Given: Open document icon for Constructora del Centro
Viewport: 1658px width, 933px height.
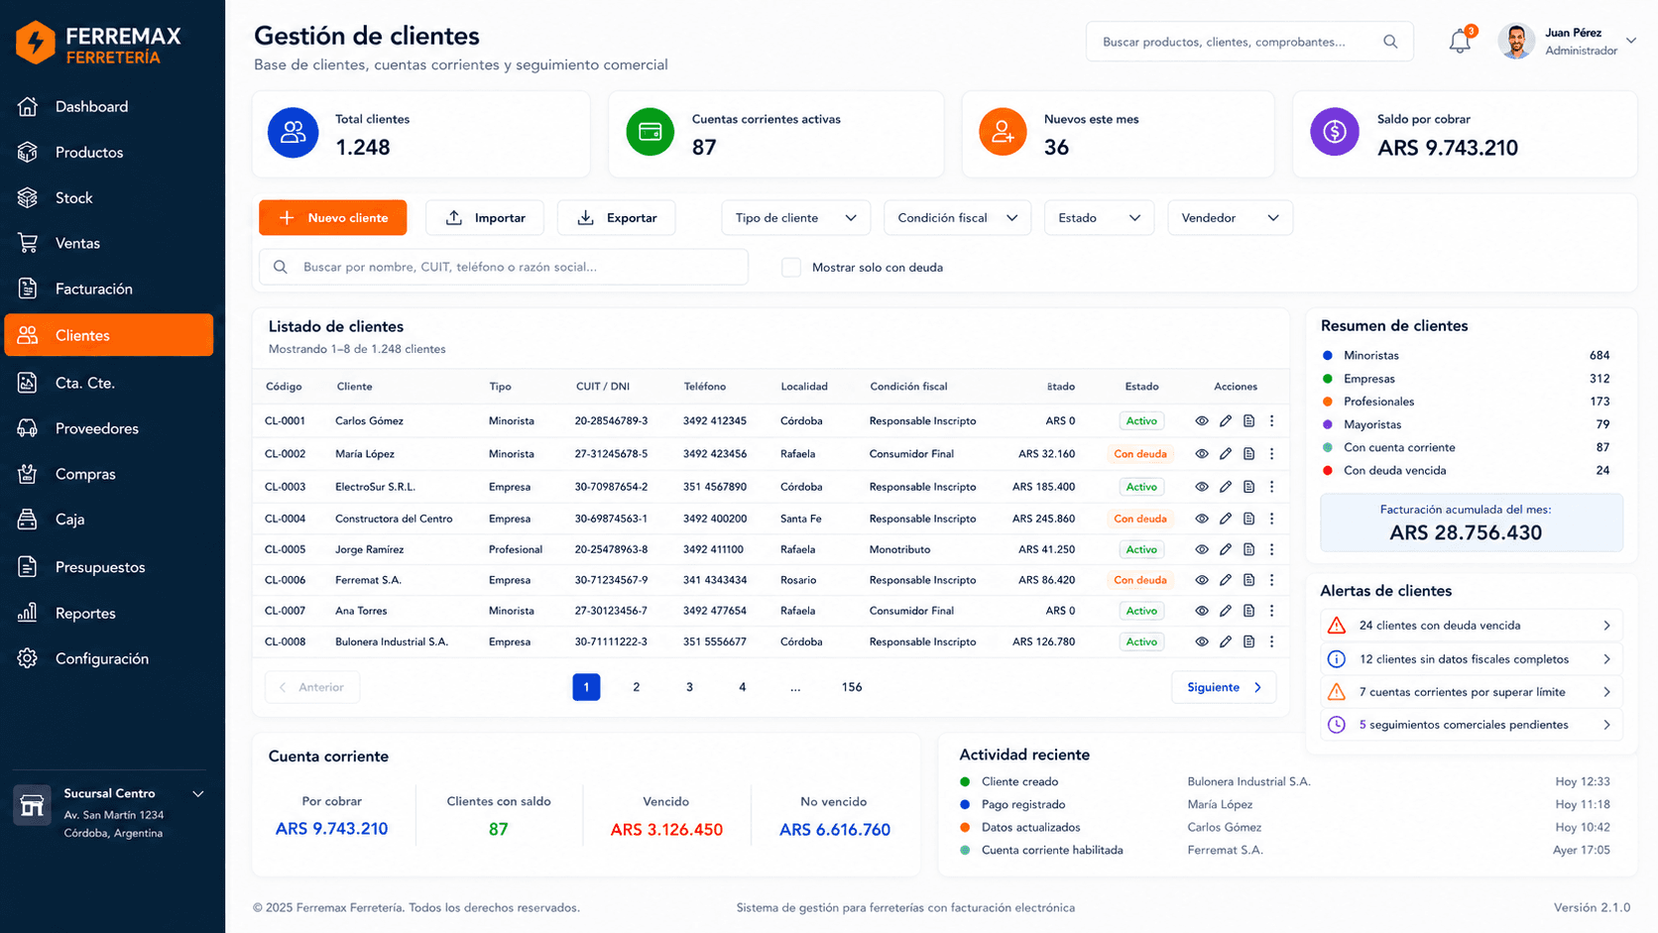Looking at the screenshot, I should [1248, 519].
